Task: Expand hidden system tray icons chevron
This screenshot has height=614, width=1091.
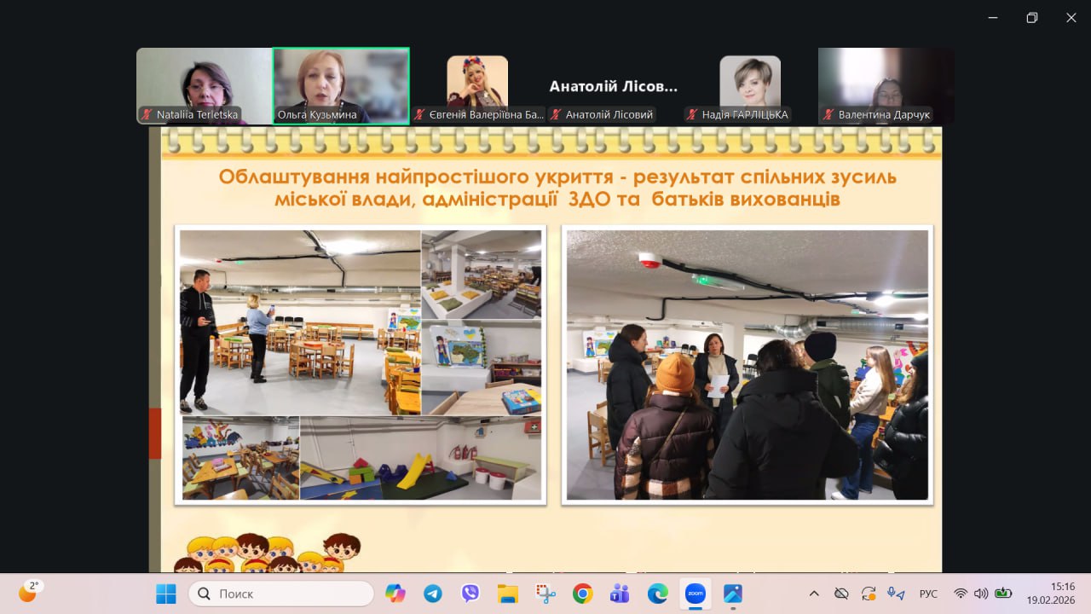Action: pos(814,594)
